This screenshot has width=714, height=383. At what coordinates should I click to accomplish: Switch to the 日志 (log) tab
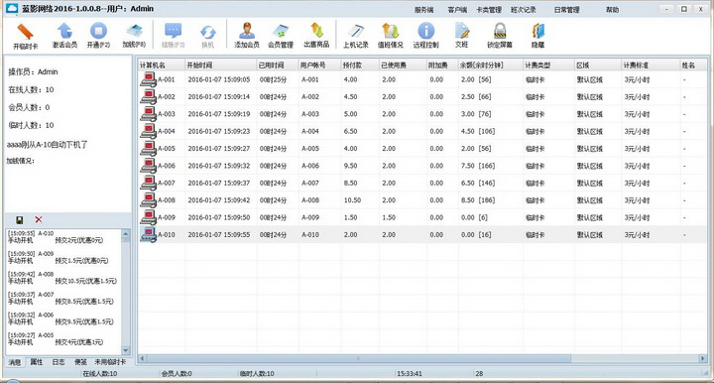[59, 362]
